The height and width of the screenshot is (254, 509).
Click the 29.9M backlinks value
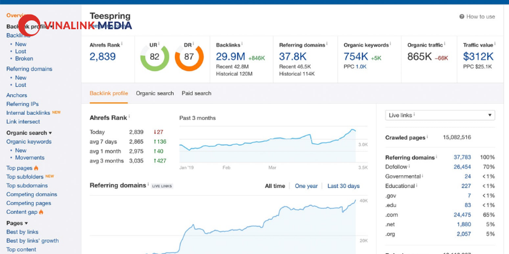230,57
